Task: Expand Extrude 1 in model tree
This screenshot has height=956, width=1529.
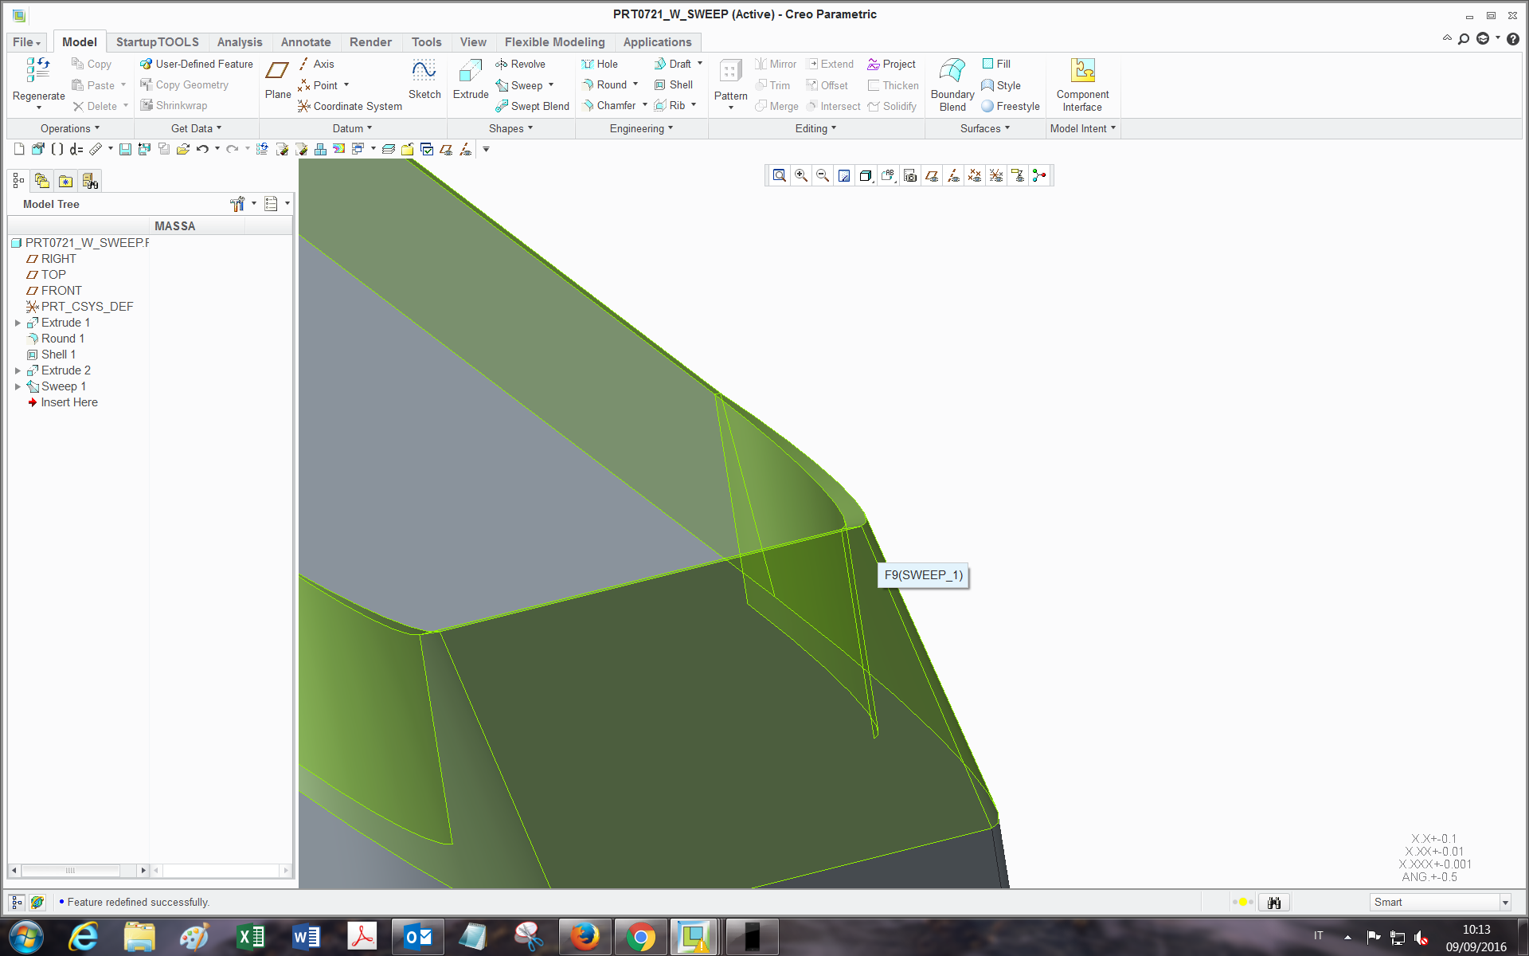Action: pyautogui.click(x=18, y=323)
